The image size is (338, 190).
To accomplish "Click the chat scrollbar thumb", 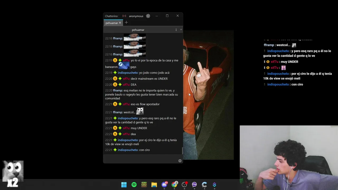I will 182,151.
